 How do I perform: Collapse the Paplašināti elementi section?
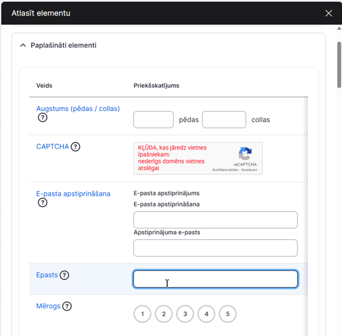(x=23, y=45)
